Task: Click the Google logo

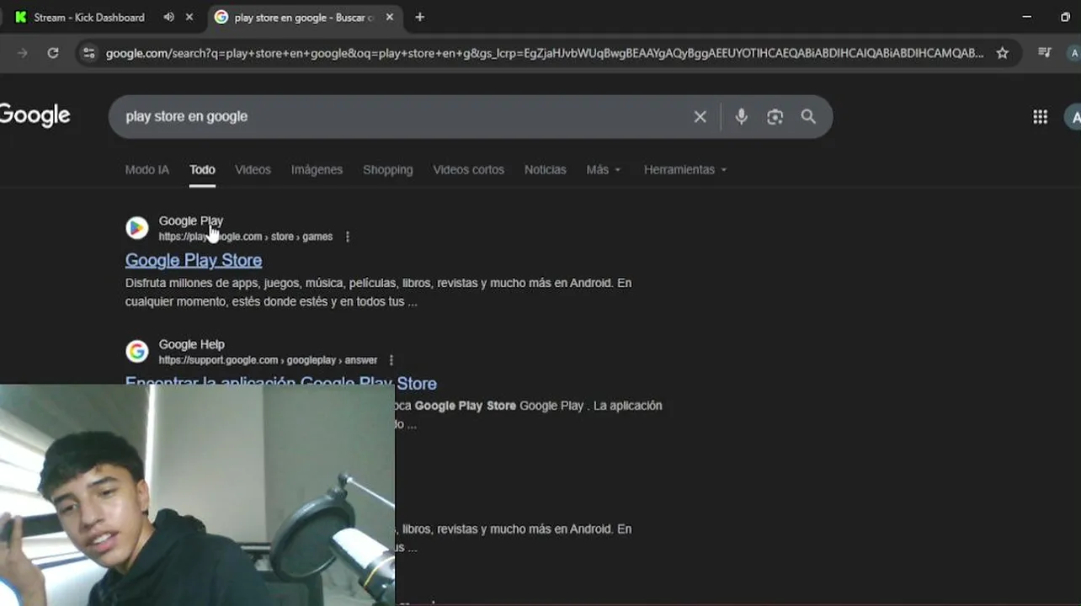Action: [35, 115]
